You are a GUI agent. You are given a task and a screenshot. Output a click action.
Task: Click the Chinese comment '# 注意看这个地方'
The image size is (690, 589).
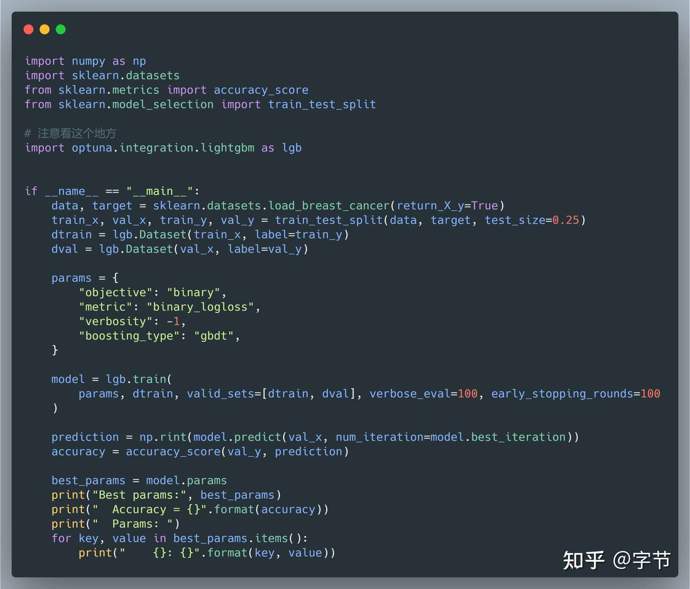pos(70,133)
